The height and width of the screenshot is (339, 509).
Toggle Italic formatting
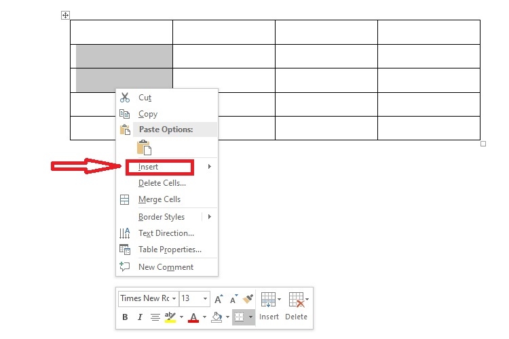pos(140,317)
